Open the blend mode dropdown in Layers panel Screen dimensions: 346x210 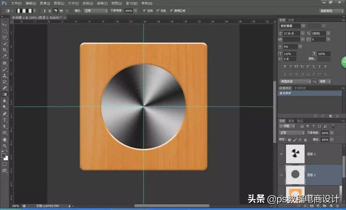point(291,132)
